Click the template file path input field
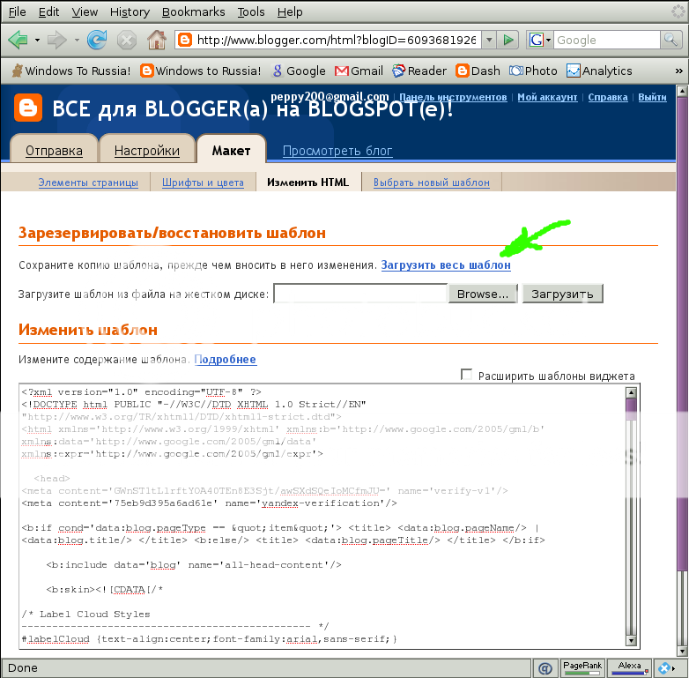This screenshot has width=689, height=678. (359, 294)
